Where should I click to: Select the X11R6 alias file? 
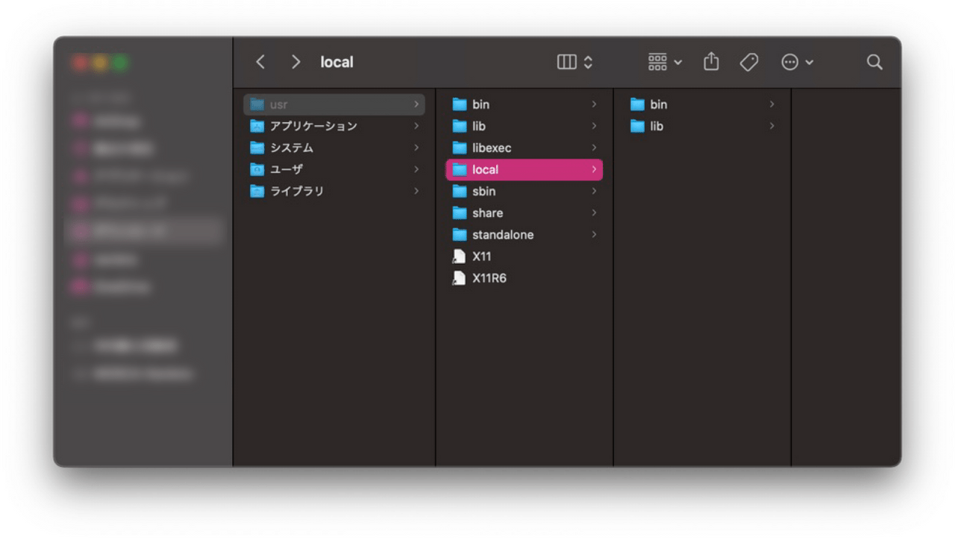point(524,277)
